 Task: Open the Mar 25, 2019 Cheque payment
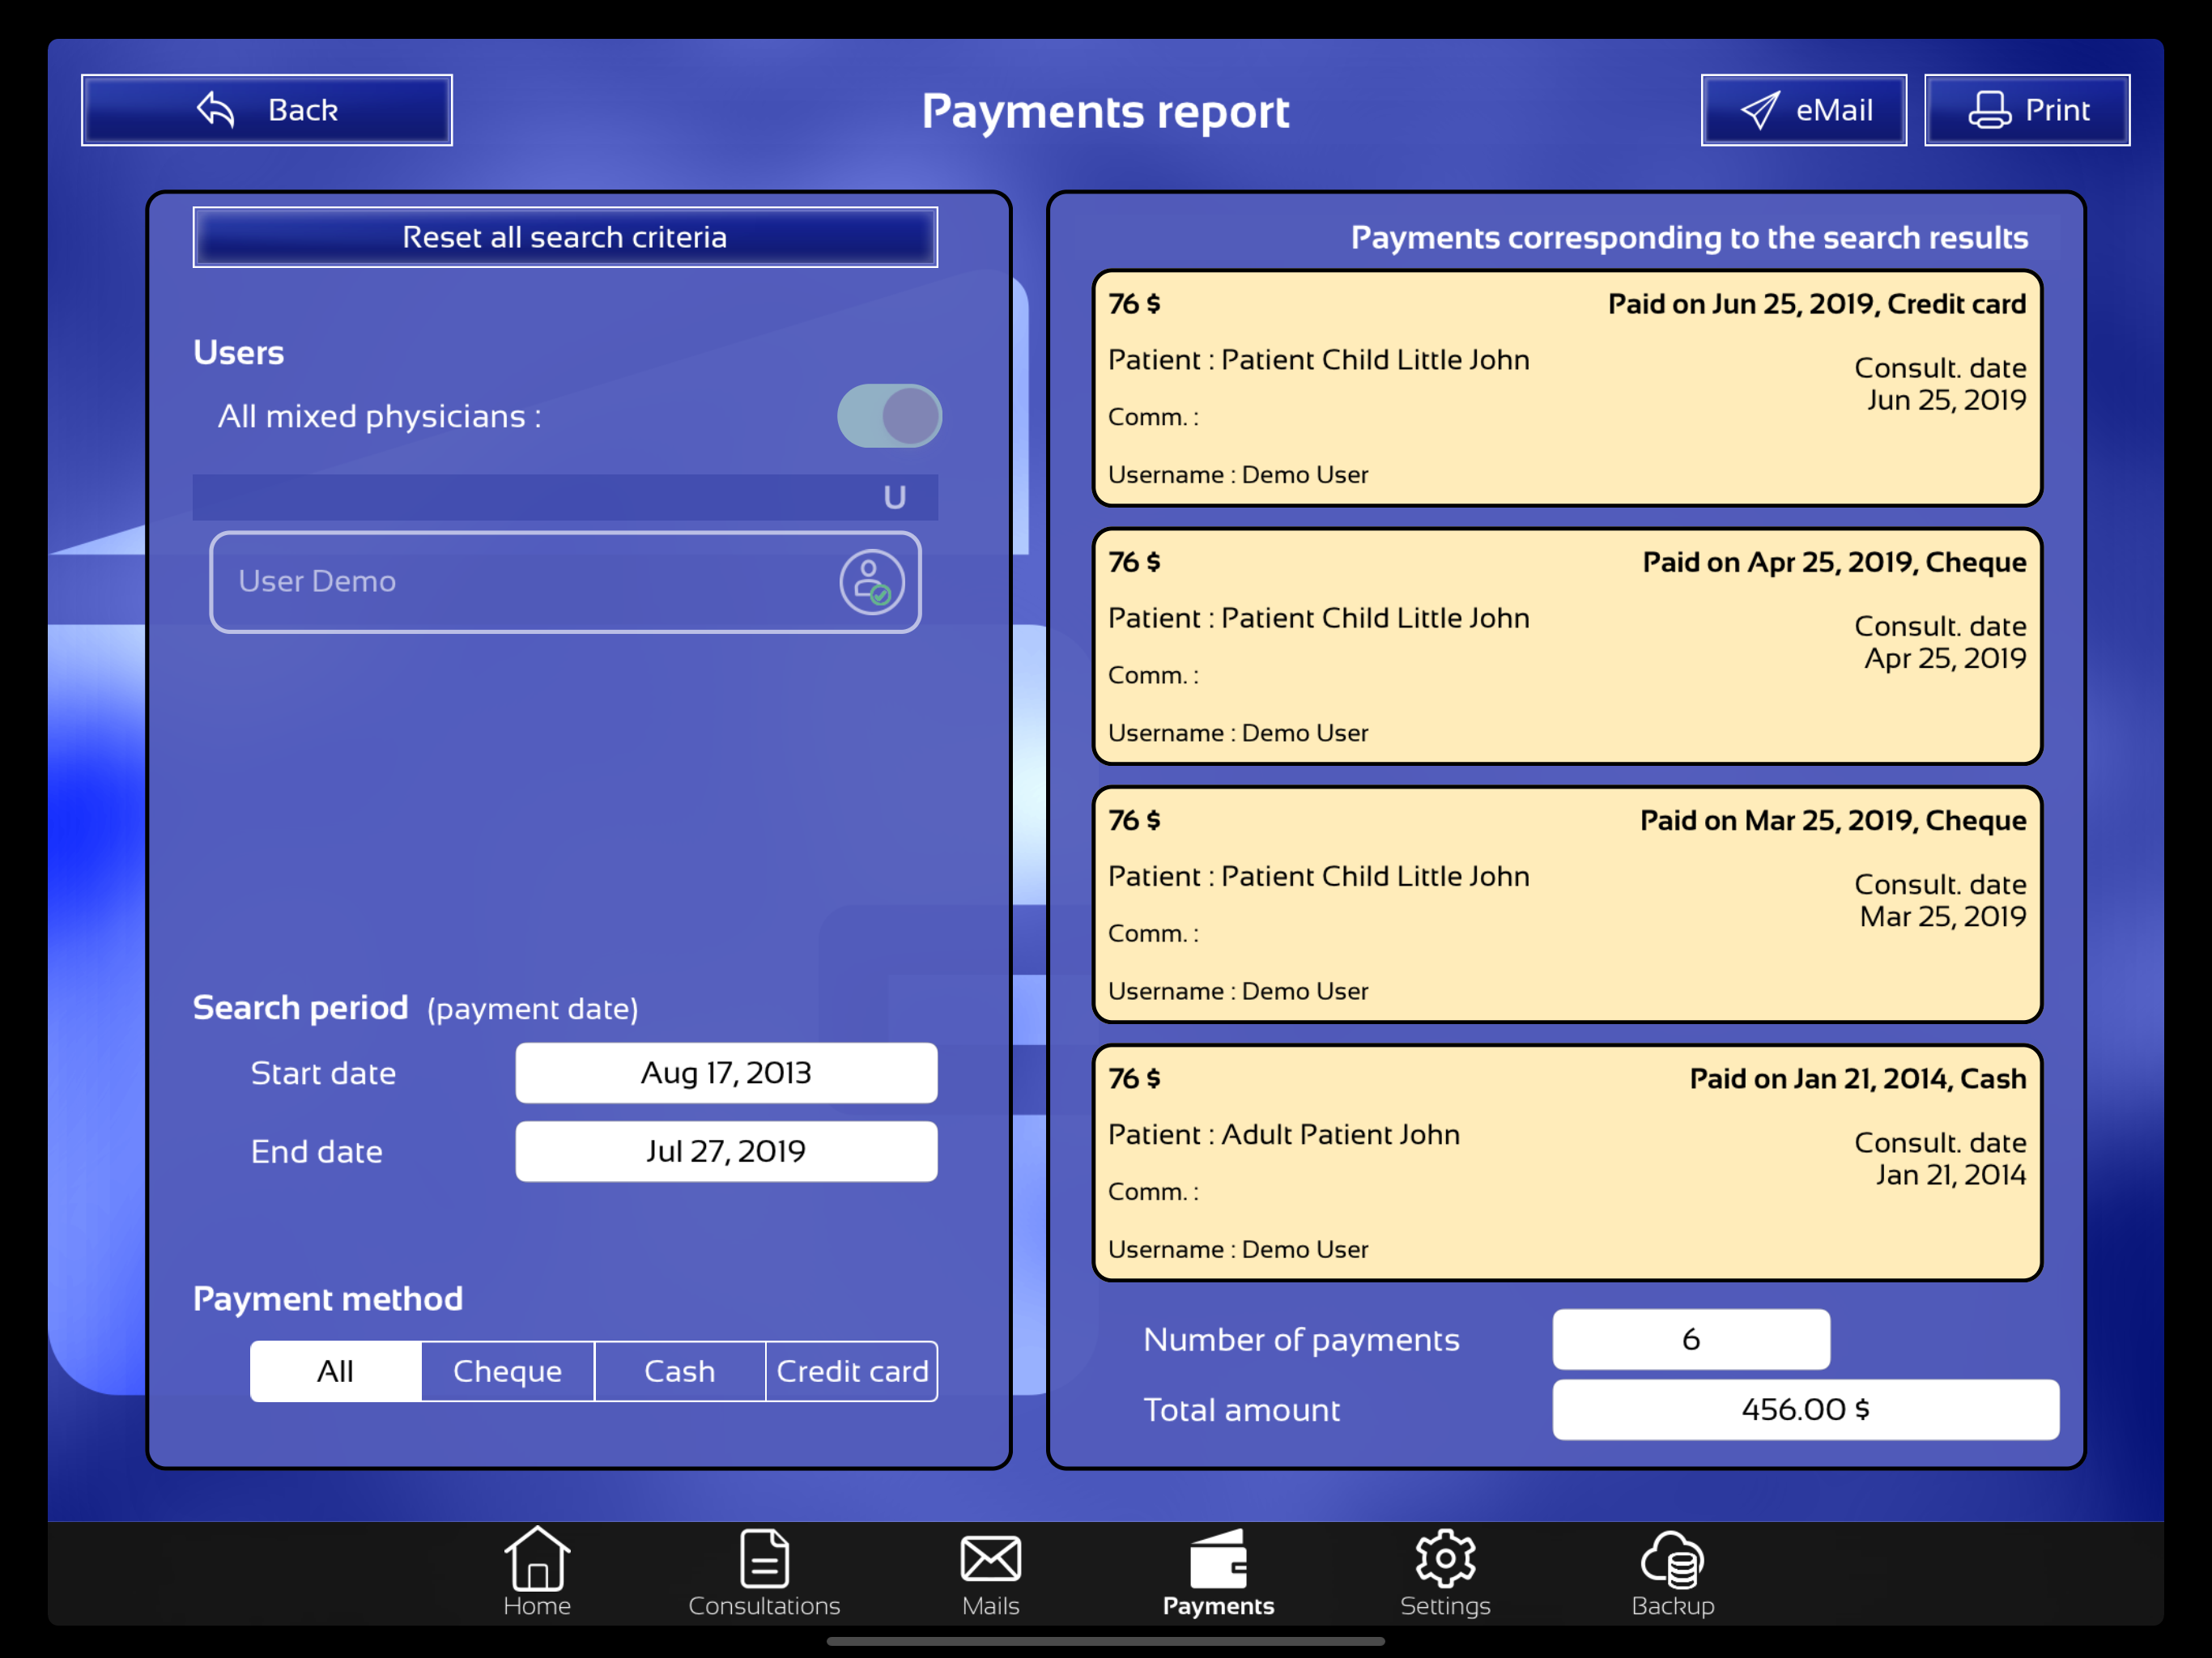tap(1567, 904)
